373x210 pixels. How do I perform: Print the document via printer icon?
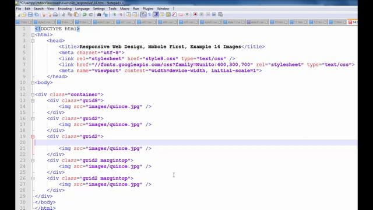coord(55,15)
